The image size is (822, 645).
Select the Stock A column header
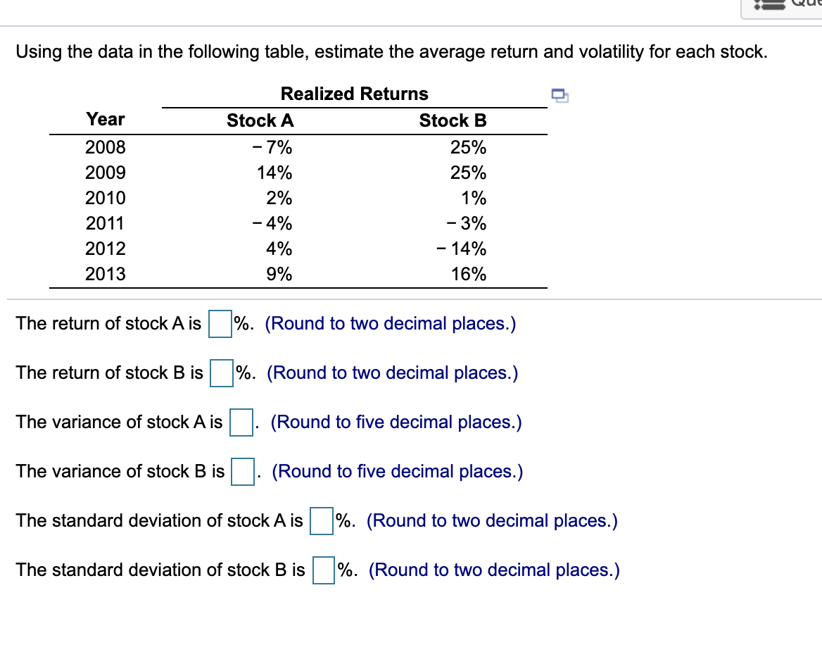(x=260, y=120)
